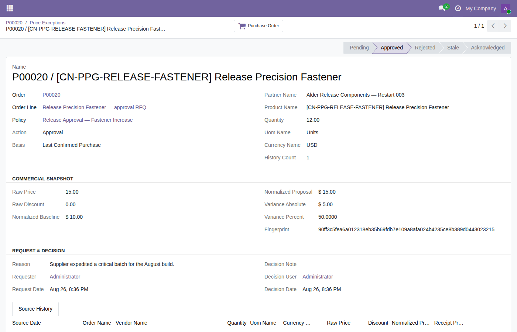Screen dimensions: 517x332
Task: Open the conversations messages icon
Action: tap(442, 8)
